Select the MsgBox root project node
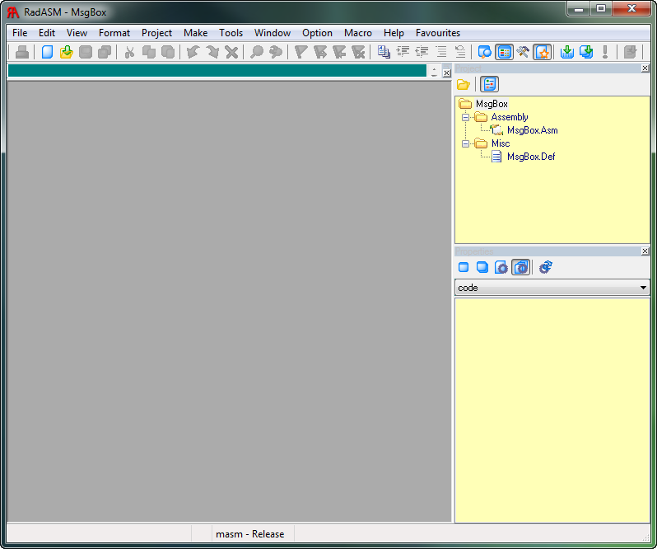This screenshot has height=549, width=657. [x=492, y=104]
